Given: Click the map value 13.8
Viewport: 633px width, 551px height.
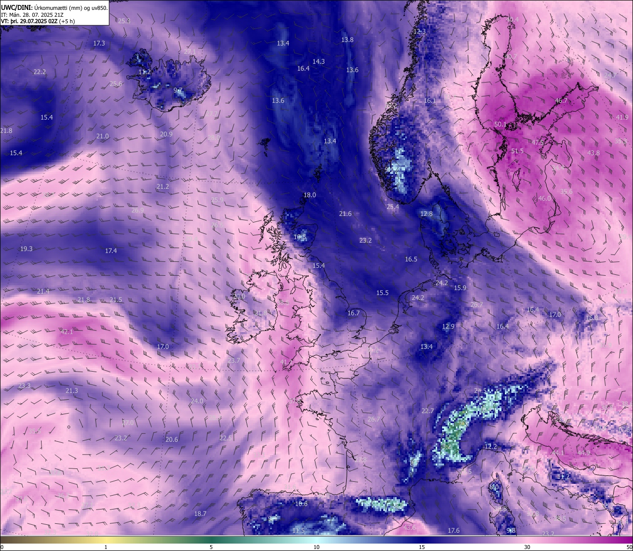Looking at the screenshot, I should click(347, 40).
